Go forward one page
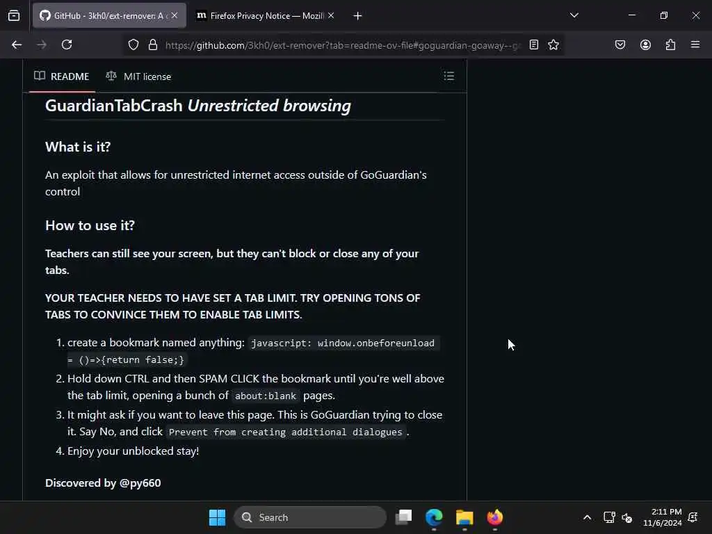 pyautogui.click(x=42, y=44)
